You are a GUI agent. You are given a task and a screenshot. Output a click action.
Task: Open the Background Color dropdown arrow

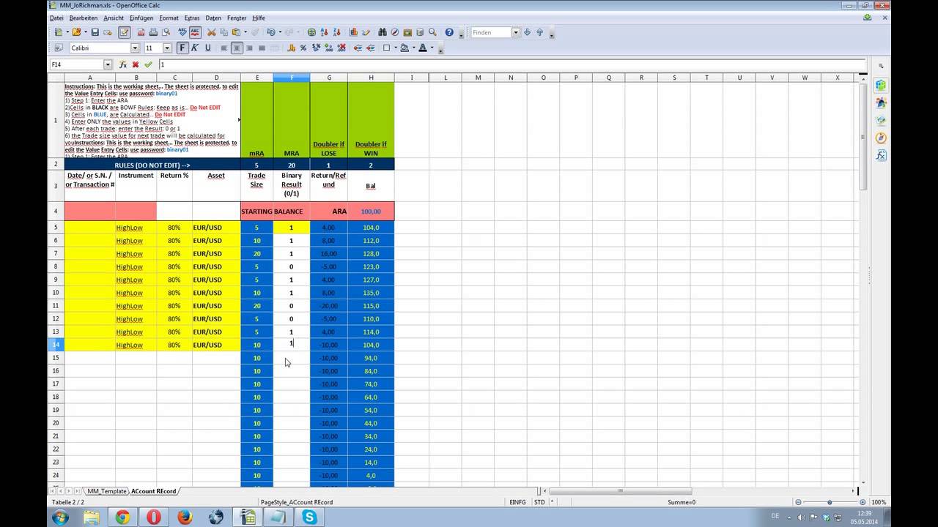coord(413,48)
